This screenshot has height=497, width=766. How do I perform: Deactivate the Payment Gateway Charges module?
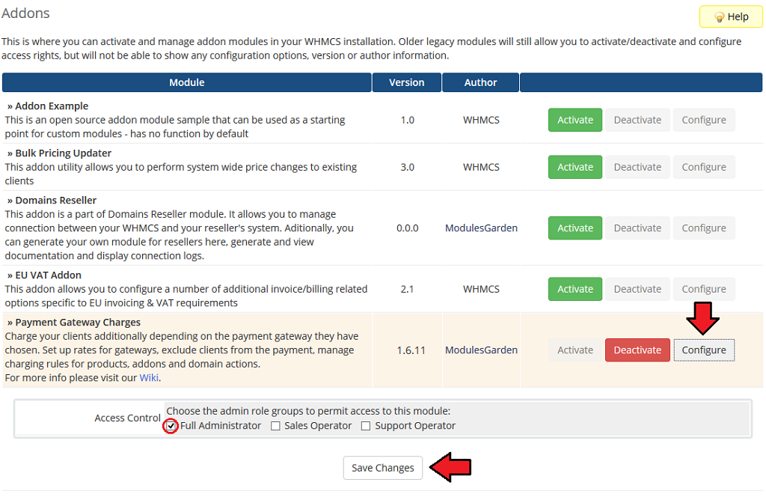pos(637,350)
